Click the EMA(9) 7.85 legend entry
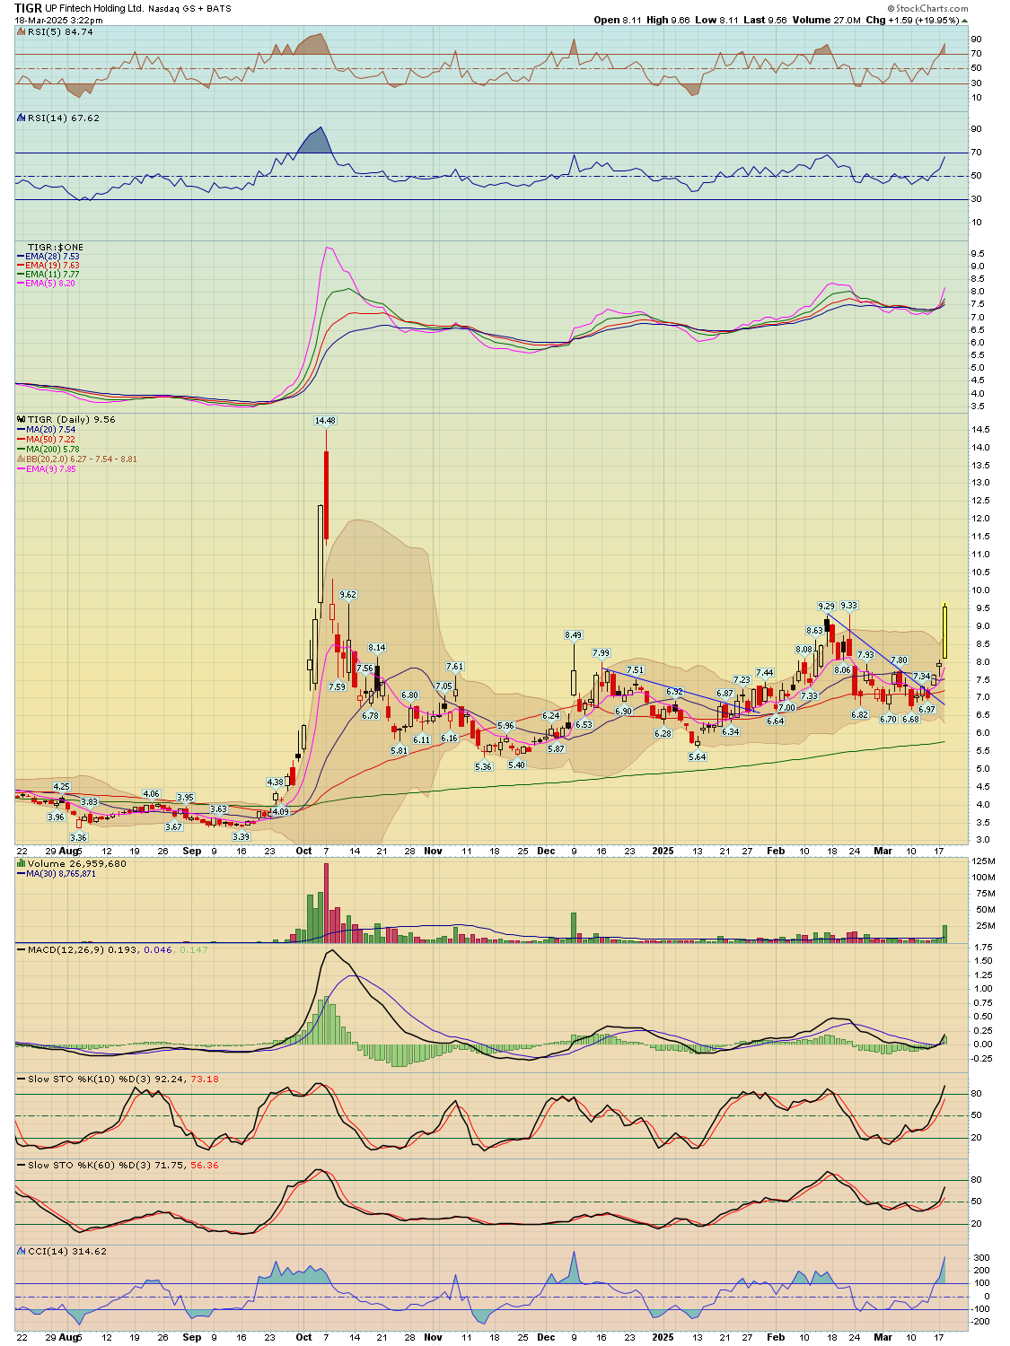 pyautogui.click(x=50, y=468)
